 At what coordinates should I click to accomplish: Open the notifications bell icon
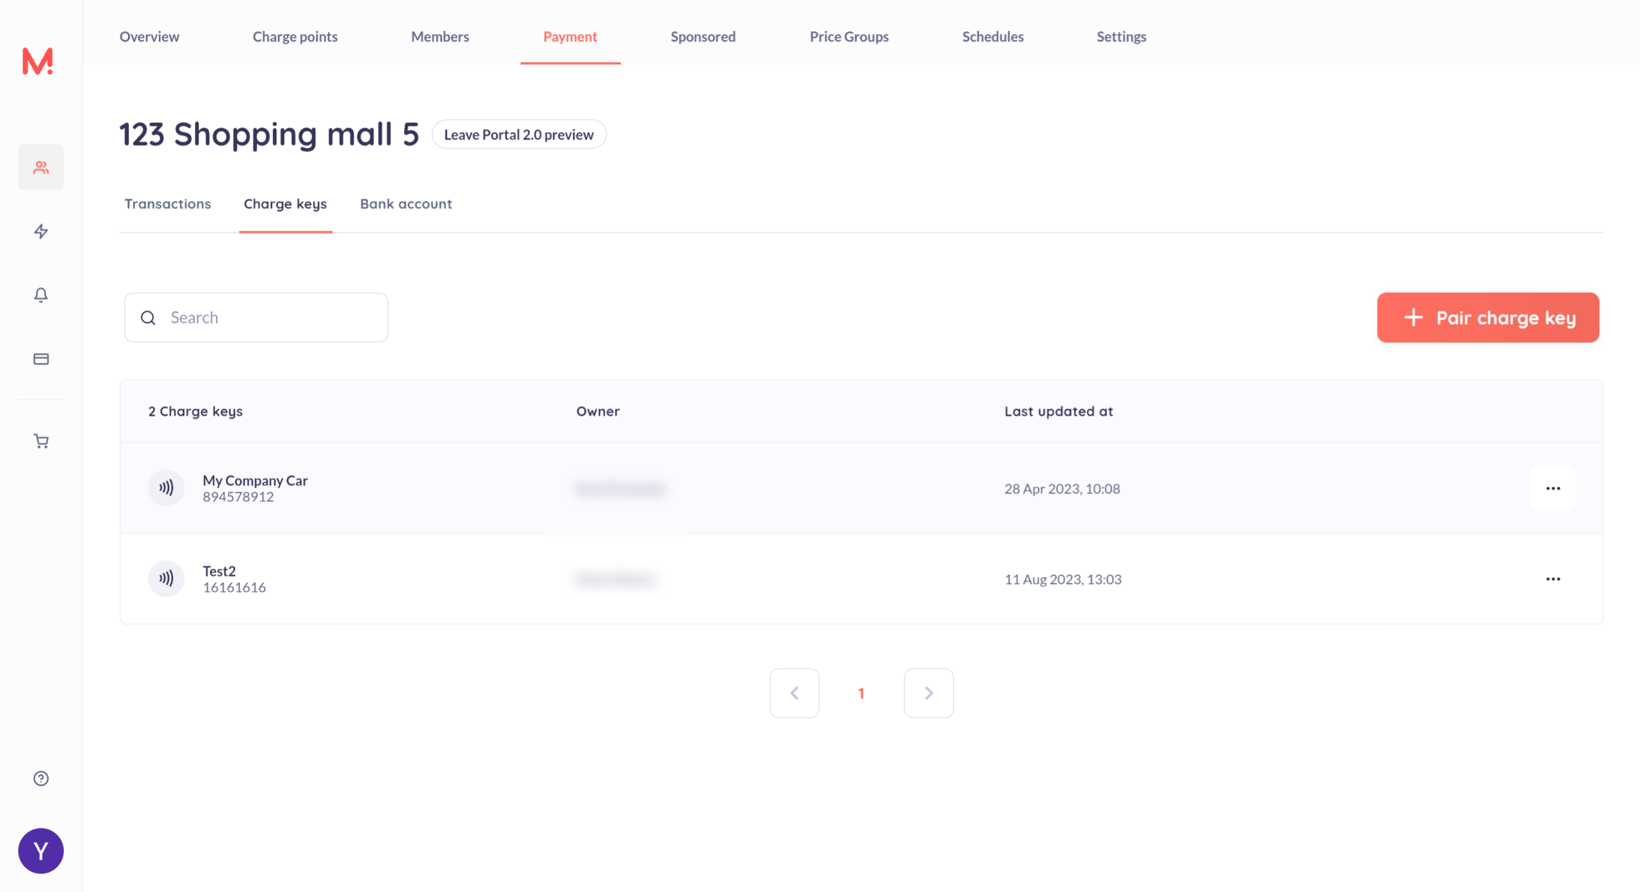[41, 295]
